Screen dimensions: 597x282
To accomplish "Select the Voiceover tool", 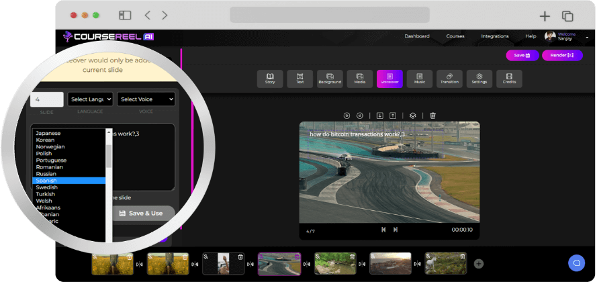I will tap(389, 79).
